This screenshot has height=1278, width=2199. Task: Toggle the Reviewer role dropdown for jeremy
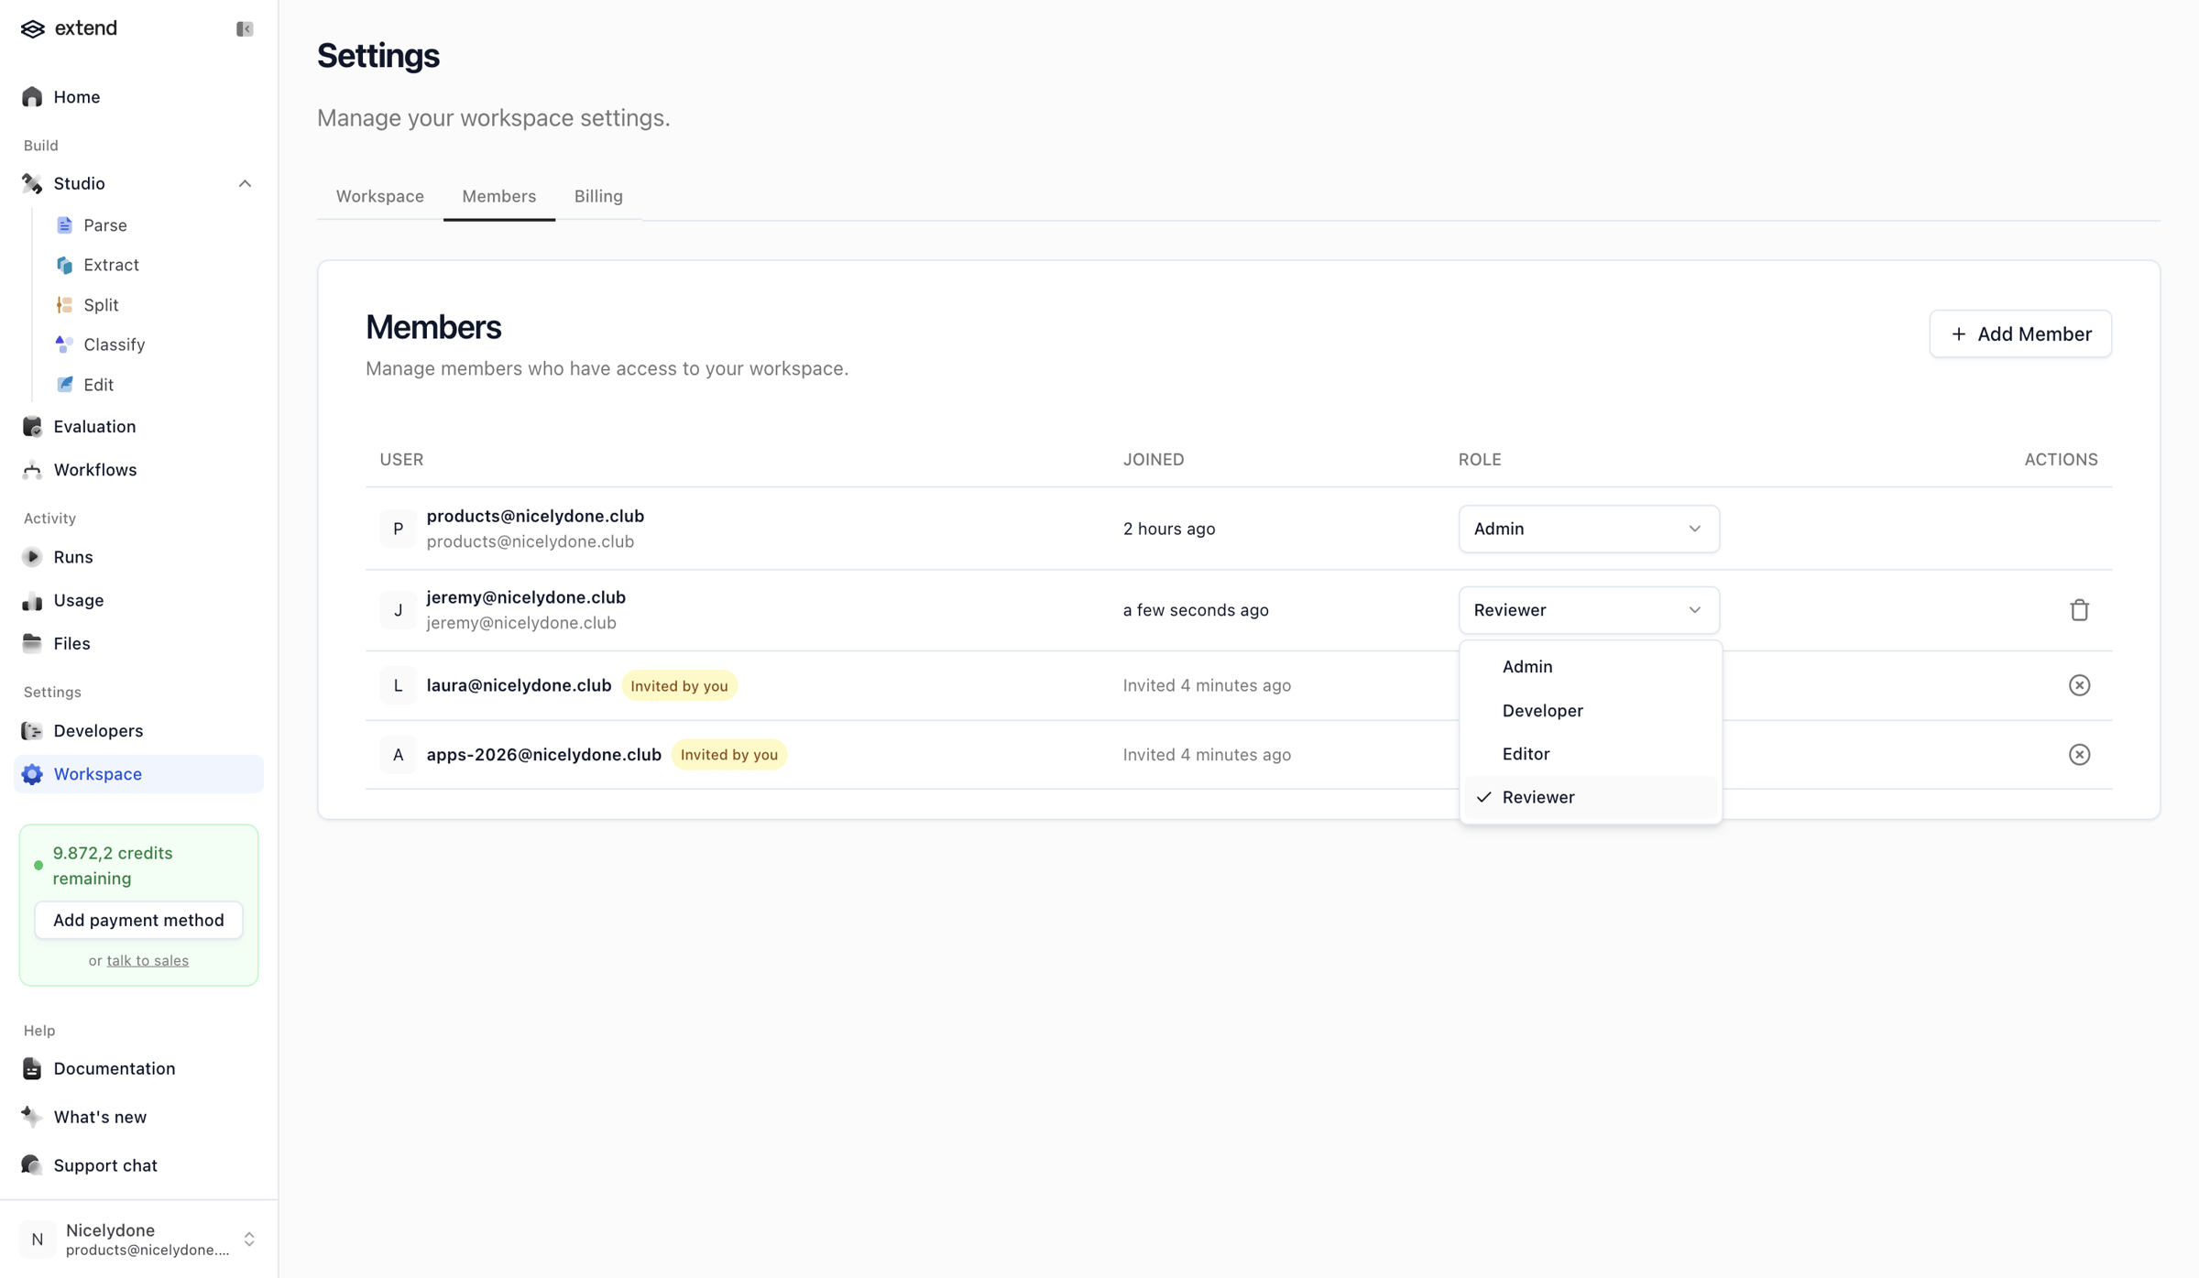pyautogui.click(x=1588, y=610)
